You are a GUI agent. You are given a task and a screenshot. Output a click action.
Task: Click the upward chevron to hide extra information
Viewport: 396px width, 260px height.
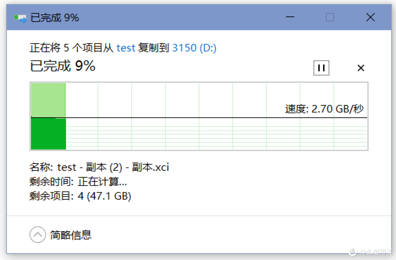tap(37, 234)
